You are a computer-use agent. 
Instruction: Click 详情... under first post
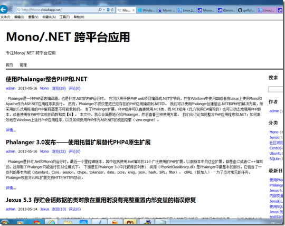[11, 130]
